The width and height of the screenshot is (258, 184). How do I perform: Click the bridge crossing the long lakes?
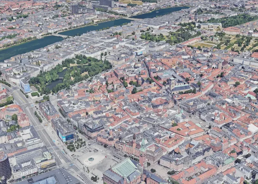61,36
